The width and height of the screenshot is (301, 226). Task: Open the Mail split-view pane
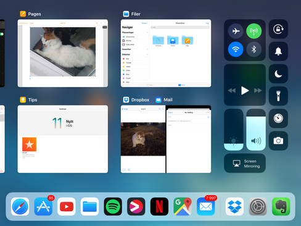(x=189, y=139)
